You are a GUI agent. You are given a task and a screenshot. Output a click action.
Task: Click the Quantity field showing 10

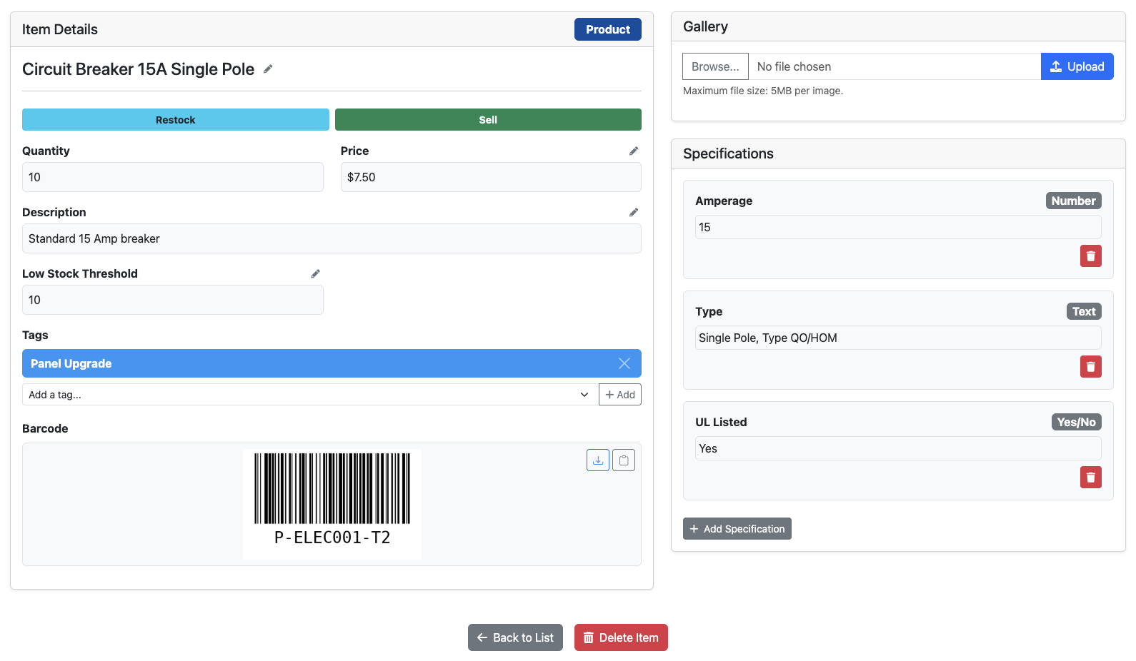point(173,177)
